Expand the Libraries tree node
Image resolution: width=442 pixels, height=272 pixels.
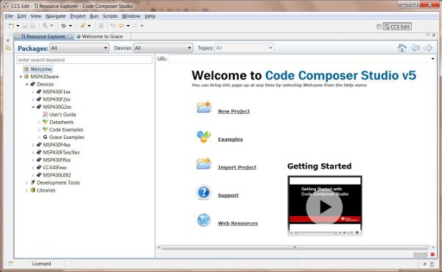[27, 190]
